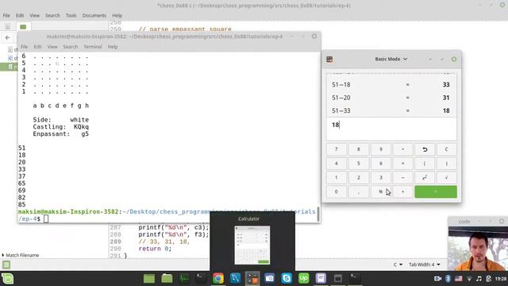Viewport: 508px width, 286px height.
Task: Open the Upwork icon in the taskbar
Action: click(303, 278)
